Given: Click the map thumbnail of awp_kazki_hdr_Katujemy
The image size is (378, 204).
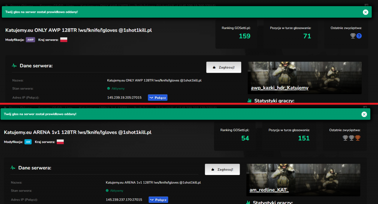Looking at the screenshot, I should 305,78.
